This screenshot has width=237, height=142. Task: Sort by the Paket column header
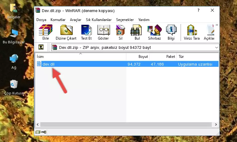163,57
